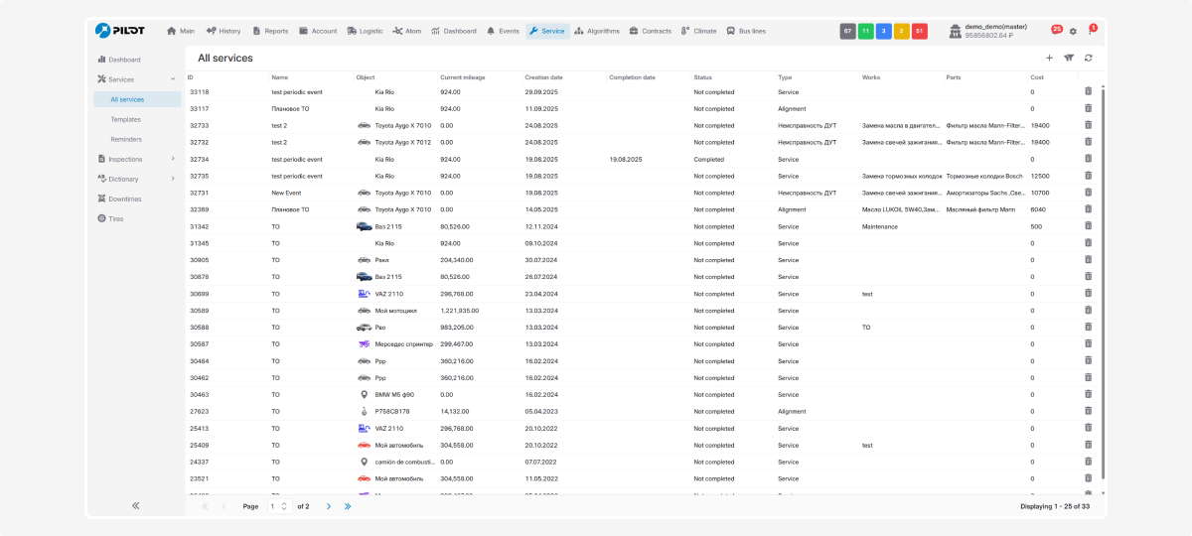Open the Algorithms tab

point(596,31)
